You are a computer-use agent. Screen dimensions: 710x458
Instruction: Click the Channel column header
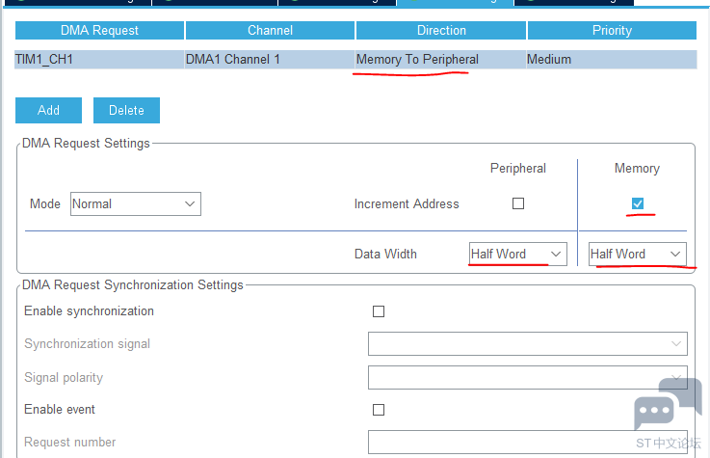click(270, 31)
